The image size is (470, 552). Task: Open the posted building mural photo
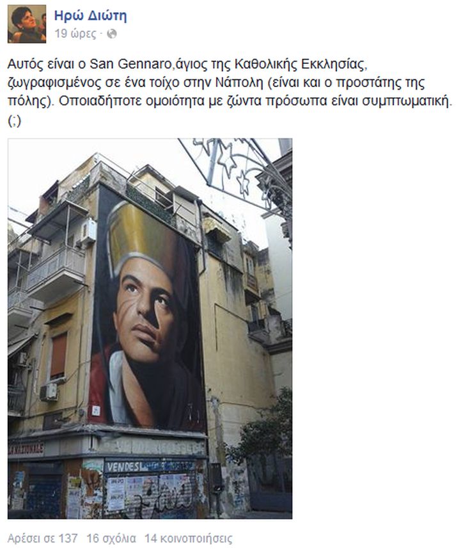coord(150,329)
